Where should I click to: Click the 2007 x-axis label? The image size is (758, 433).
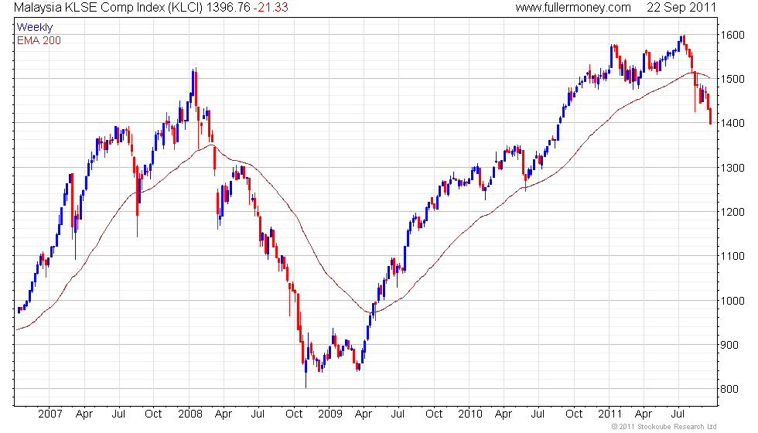pos(50,414)
